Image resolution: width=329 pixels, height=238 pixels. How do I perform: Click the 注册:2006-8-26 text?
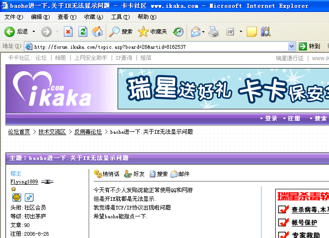tap(29, 234)
